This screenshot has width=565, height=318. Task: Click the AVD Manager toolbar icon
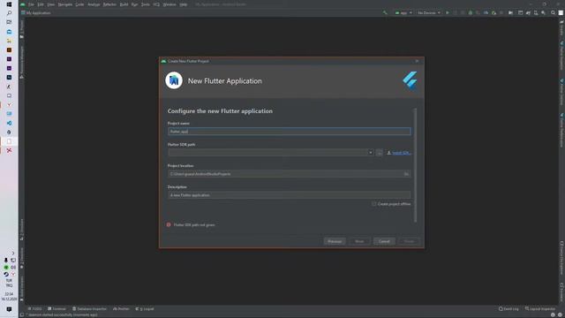point(536,12)
